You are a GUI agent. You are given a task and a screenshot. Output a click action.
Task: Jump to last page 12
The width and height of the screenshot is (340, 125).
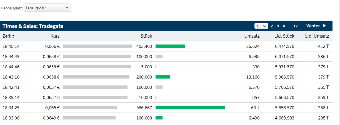pyautogui.click(x=295, y=26)
